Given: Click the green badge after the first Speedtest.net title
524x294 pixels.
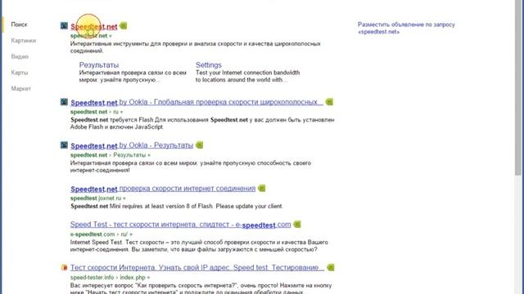Looking at the screenshot, I should (x=124, y=25).
